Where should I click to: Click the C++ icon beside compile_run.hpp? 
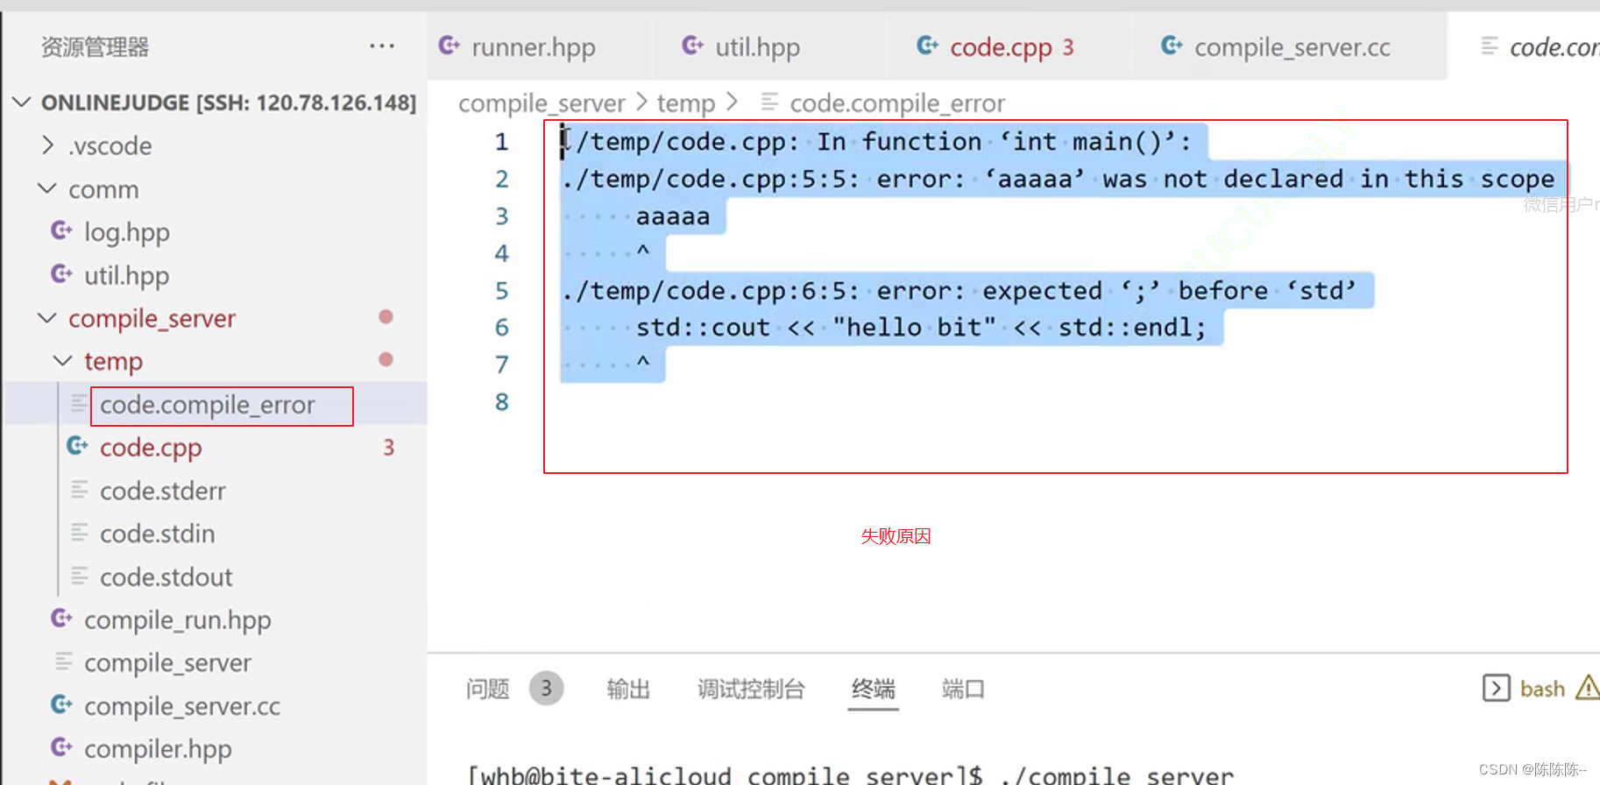pos(61,619)
